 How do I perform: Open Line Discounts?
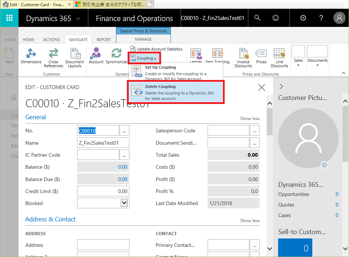[x=279, y=58]
